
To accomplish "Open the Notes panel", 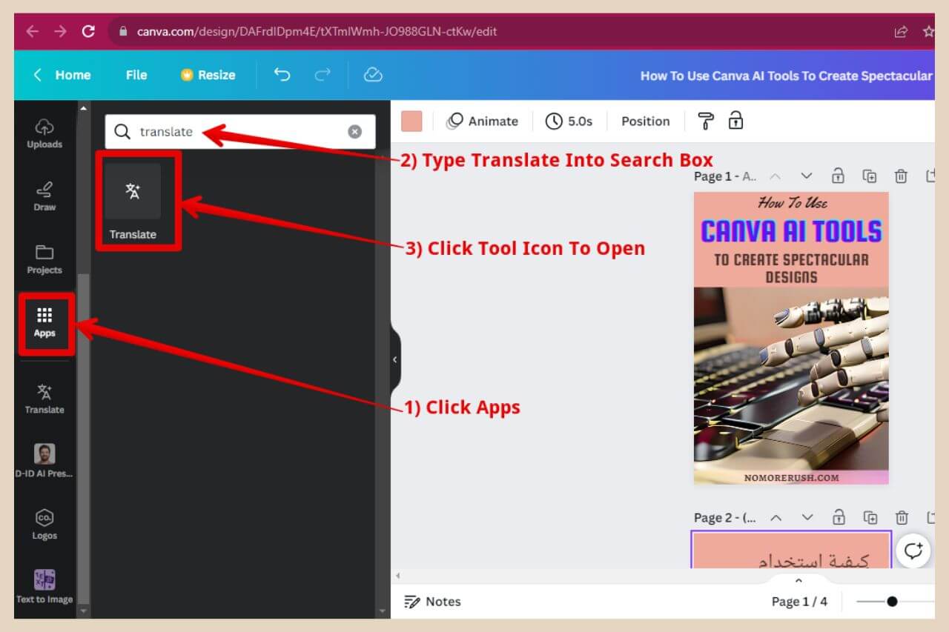I will (433, 602).
